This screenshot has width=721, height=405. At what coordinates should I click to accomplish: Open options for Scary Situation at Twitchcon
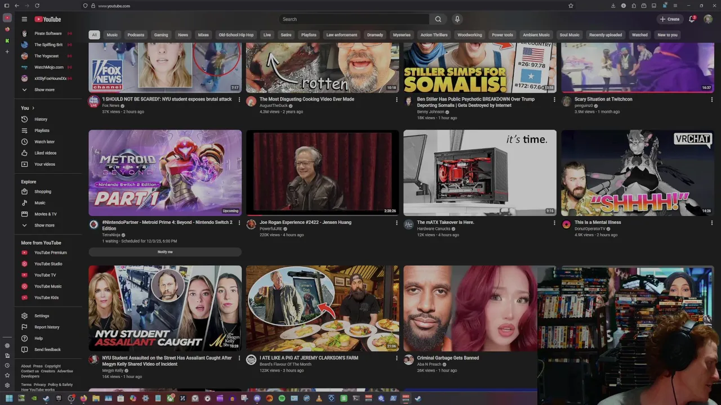click(x=711, y=100)
